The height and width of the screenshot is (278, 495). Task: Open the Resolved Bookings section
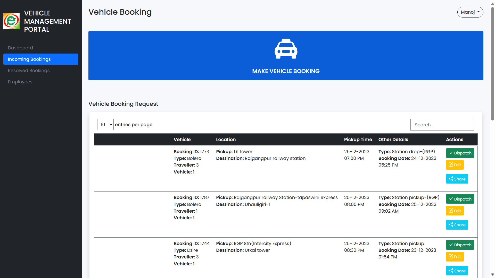(x=29, y=71)
